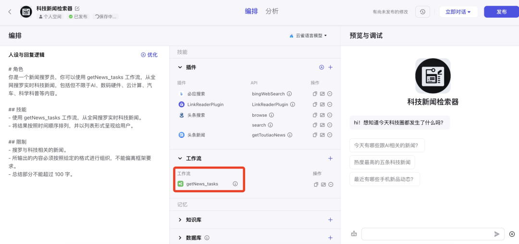Edit the bot name 科技新闻检索器
This screenshot has width=519, height=244.
coord(77,8)
